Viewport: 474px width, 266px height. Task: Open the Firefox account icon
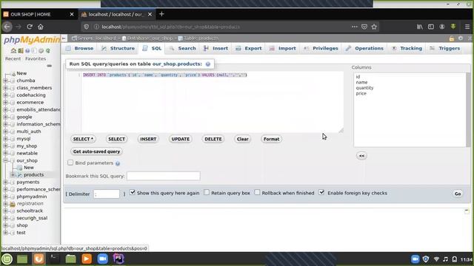tap(442, 27)
